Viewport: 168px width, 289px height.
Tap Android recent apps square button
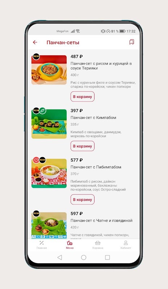108,258
